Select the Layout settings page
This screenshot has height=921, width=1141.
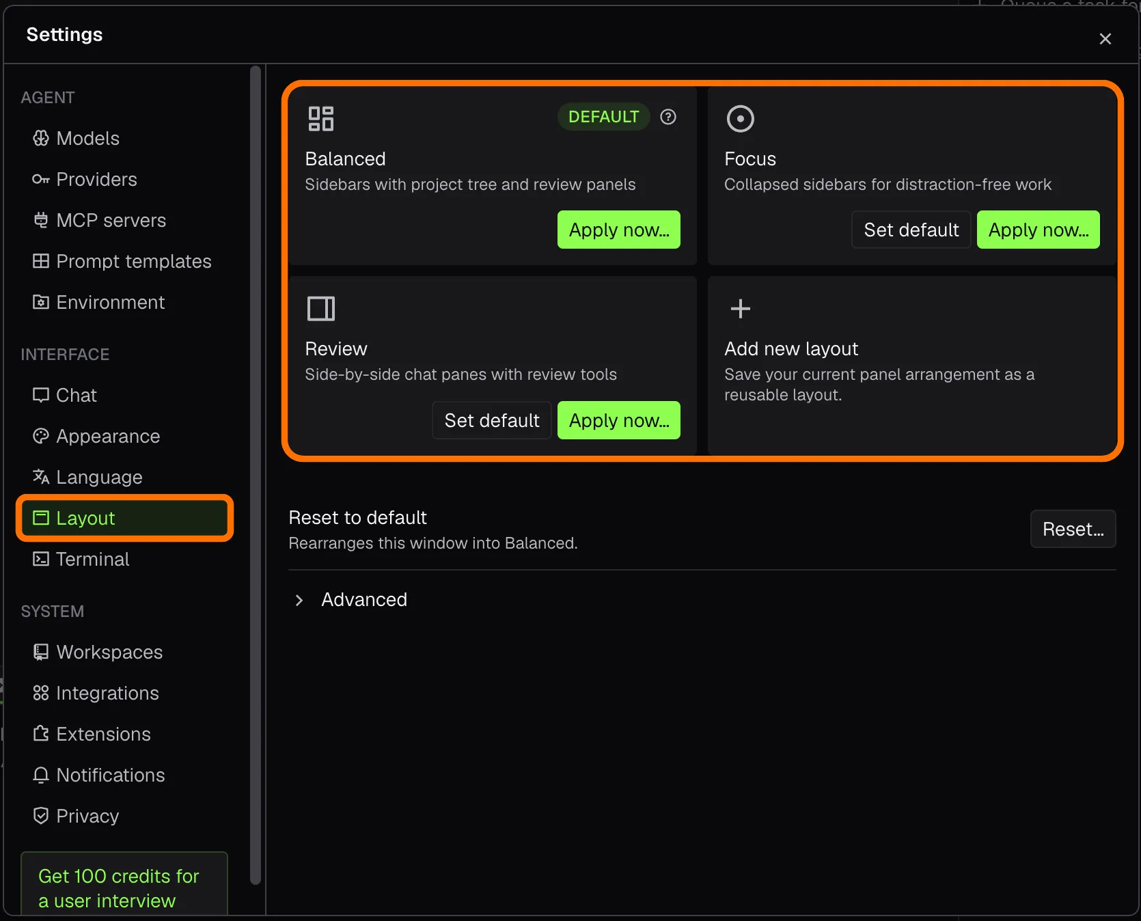click(124, 518)
